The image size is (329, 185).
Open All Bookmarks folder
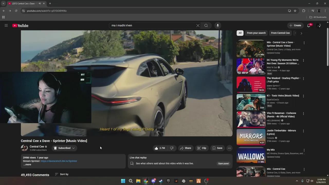(318, 17)
